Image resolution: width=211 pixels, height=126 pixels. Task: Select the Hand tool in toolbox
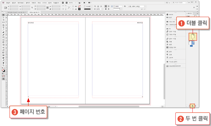(4, 63)
